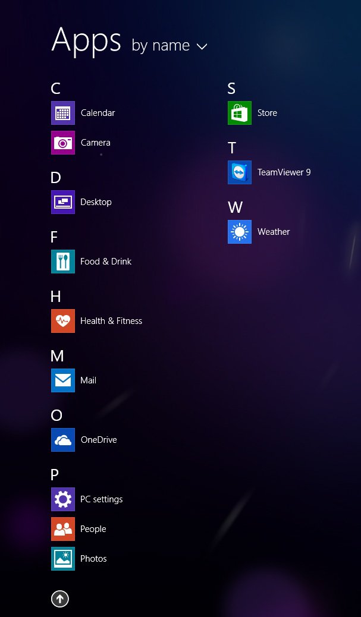Screen dimensions: 361x617
Task: Launch the People app icon
Action: 63,529
